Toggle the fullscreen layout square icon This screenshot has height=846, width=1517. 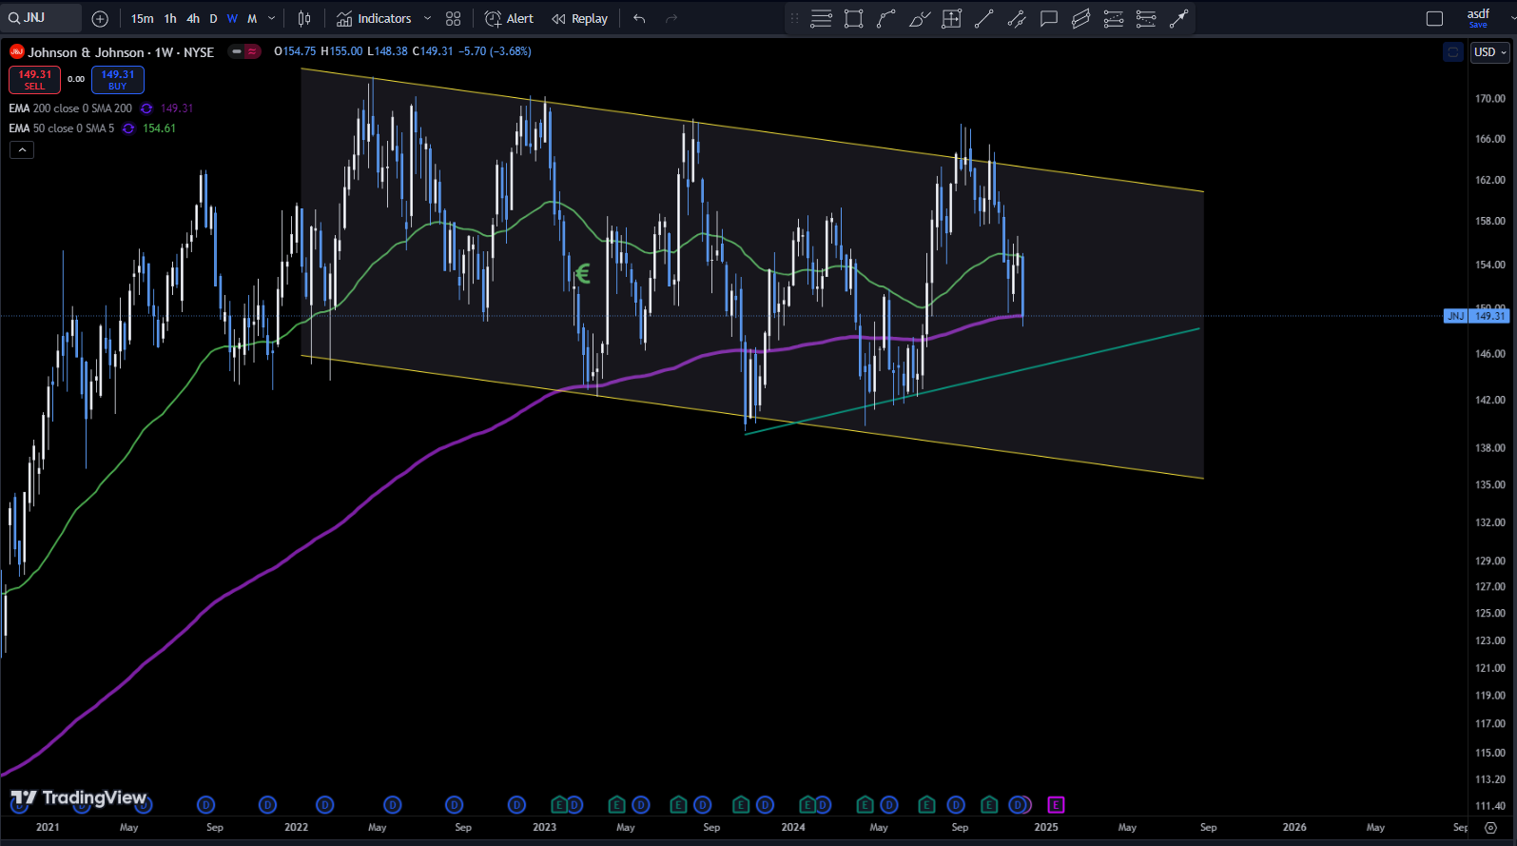[1434, 19]
